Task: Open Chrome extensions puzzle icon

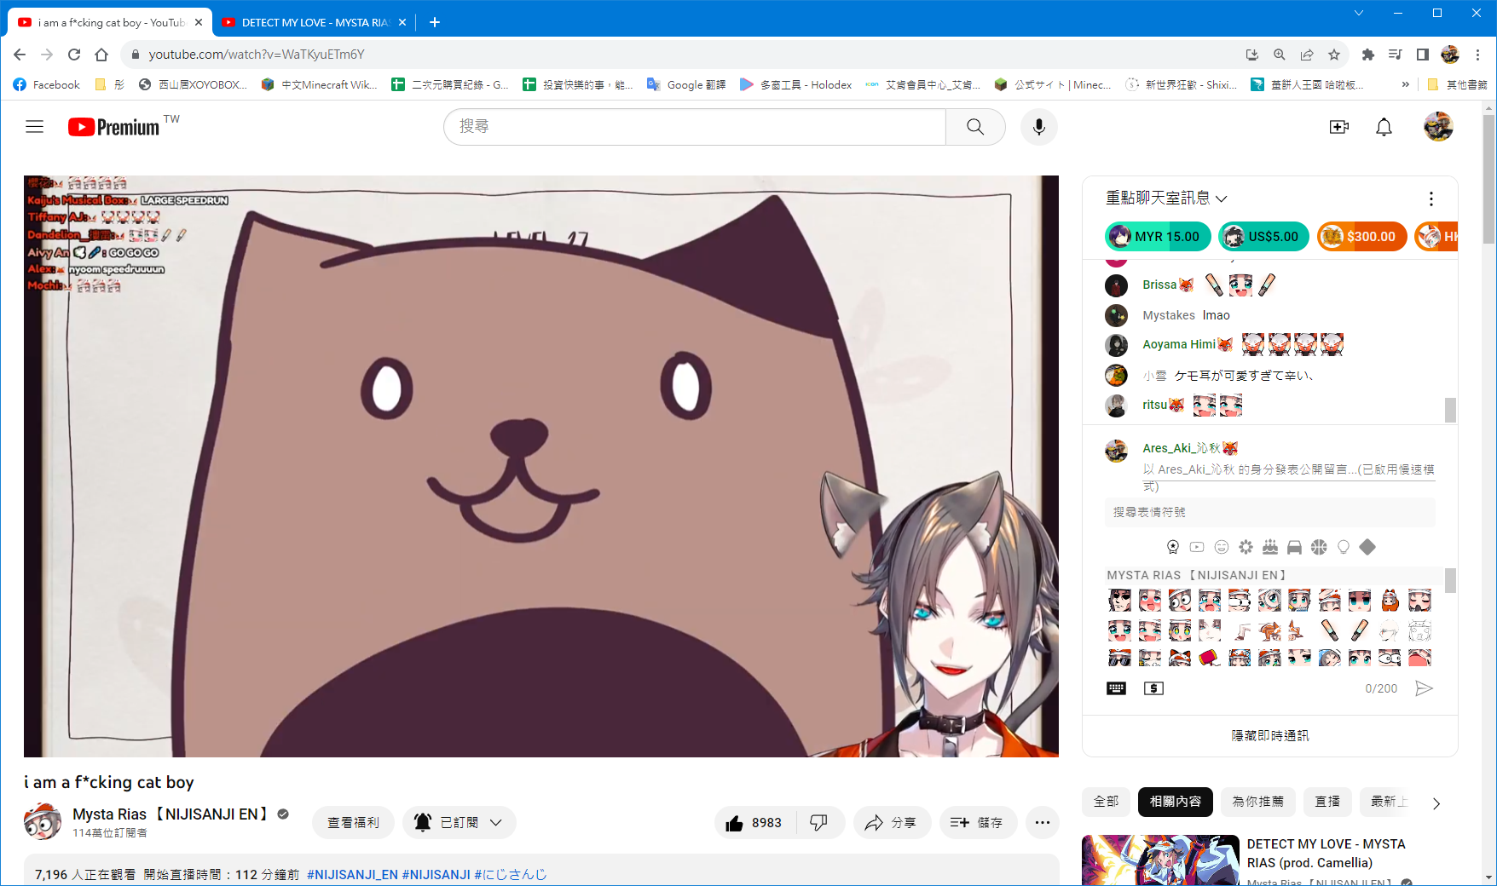Action: [1367, 55]
